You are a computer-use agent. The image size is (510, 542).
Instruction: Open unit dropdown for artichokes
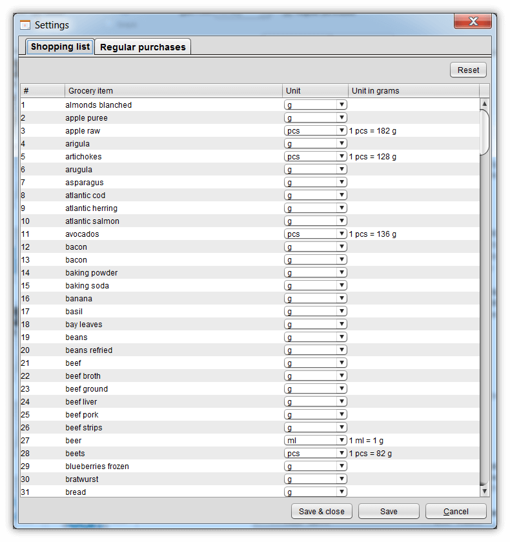click(x=316, y=157)
